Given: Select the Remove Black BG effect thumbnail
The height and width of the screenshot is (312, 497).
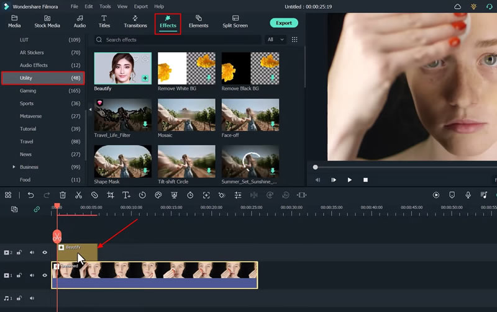Looking at the screenshot, I should click(250, 68).
